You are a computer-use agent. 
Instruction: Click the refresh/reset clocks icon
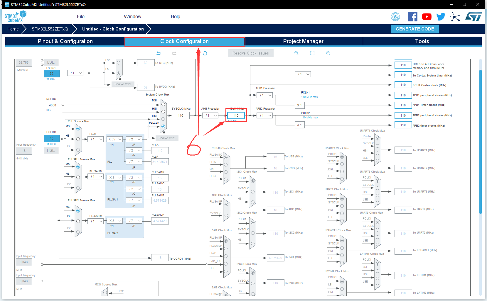tap(205, 53)
